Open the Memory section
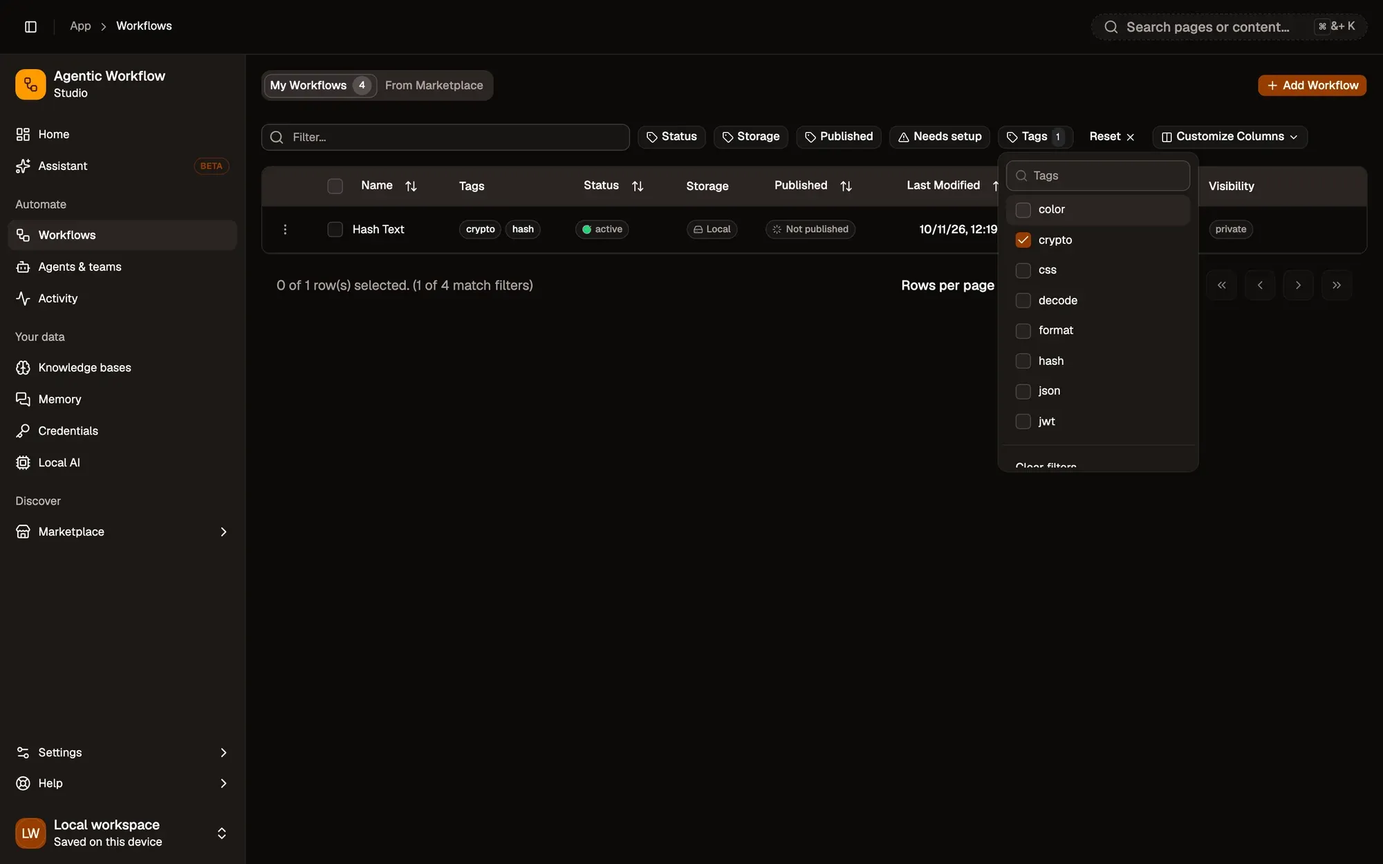 tap(122, 400)
